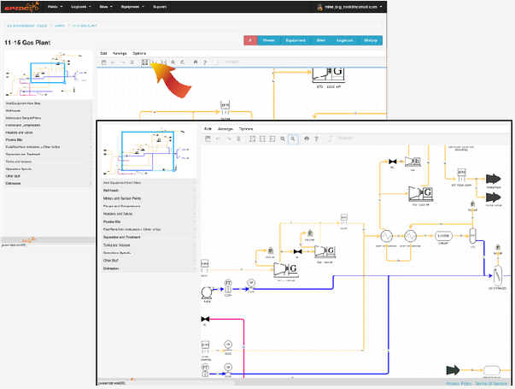This screenshot has height=389, width=515.
Task: Click the first breadcrumb link for the field
Action: point(27,26)
